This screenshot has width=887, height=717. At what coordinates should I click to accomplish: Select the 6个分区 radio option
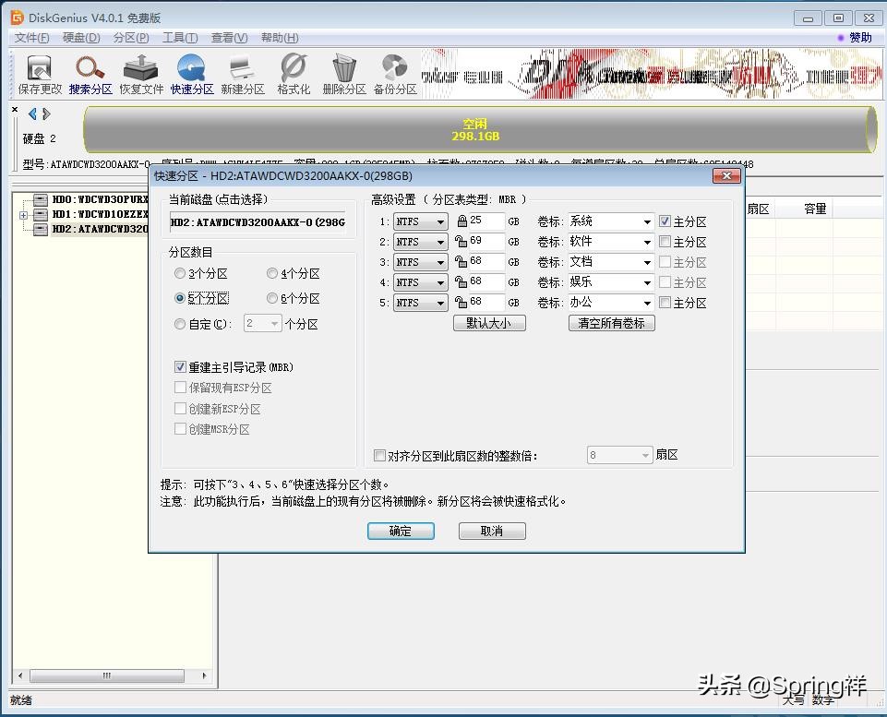(x=272, y=297)
